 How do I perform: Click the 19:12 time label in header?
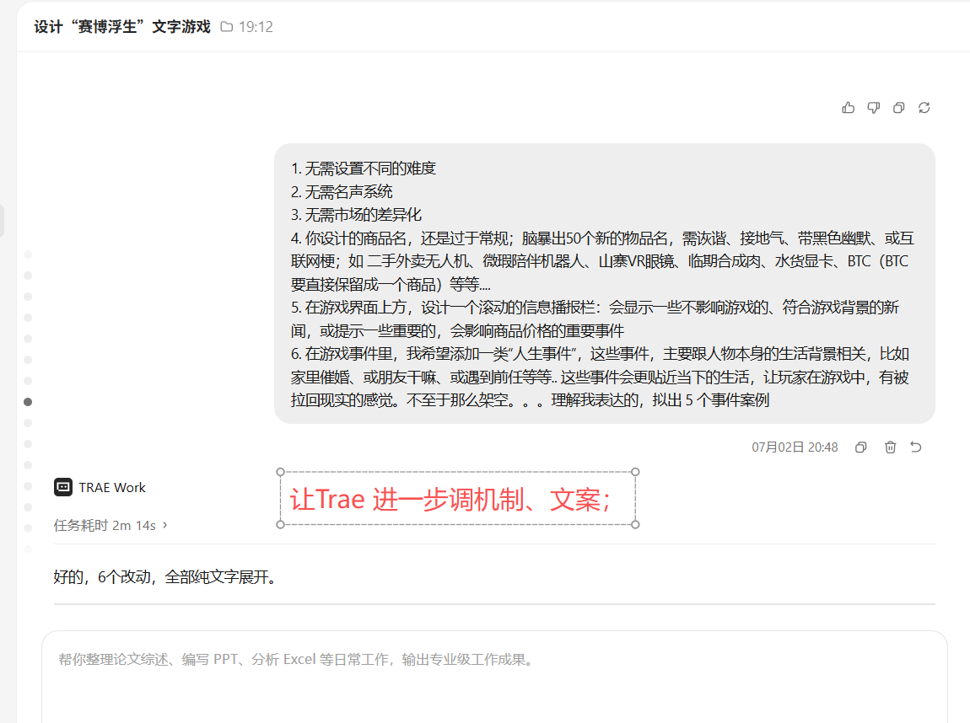256,27
